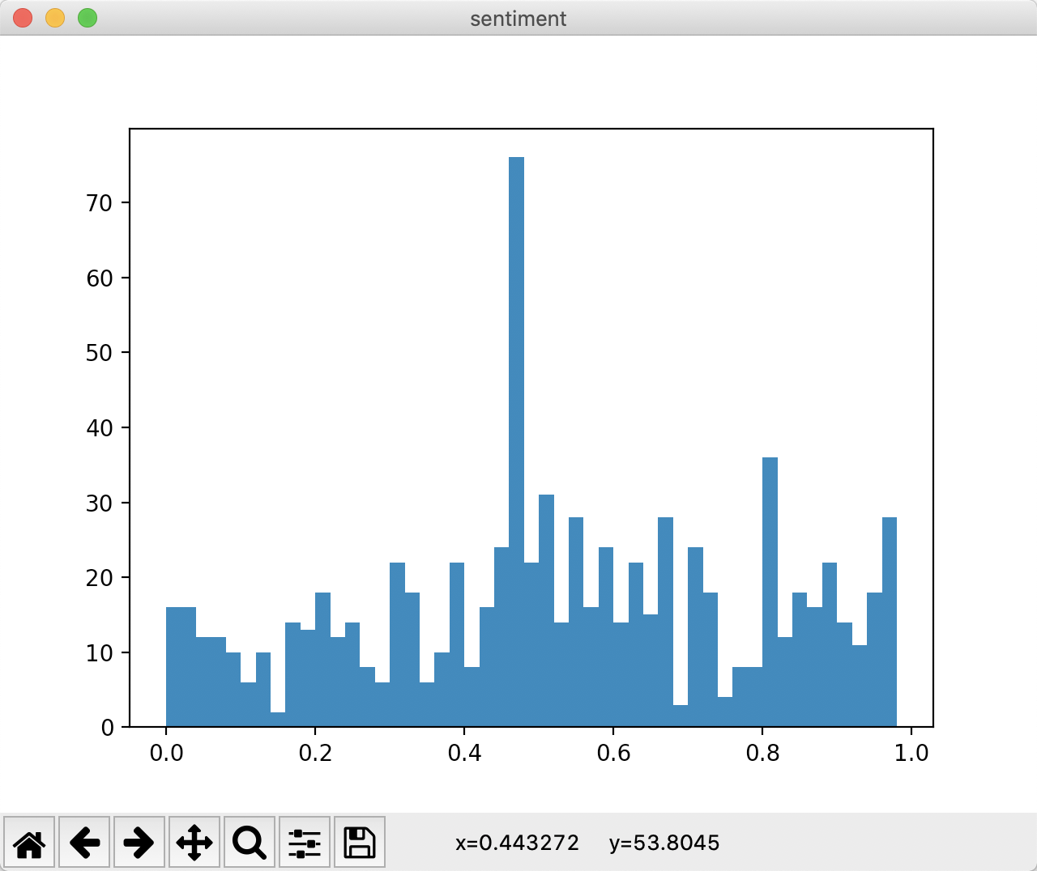The width and height of the screenshot is (1037, 871).
Task: Click the tallest histogram bar near 0.47
Action: point(516,442)
